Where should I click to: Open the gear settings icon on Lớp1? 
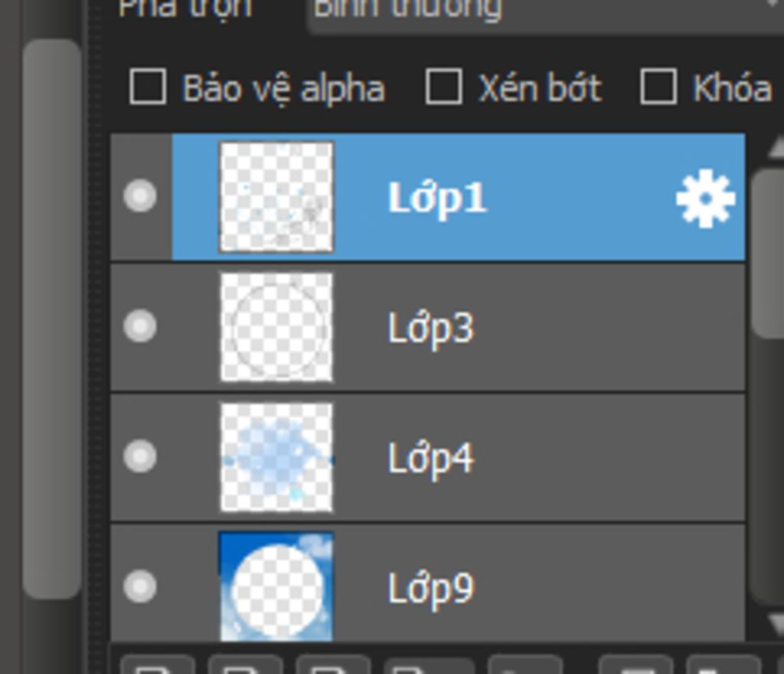point(705,198)
